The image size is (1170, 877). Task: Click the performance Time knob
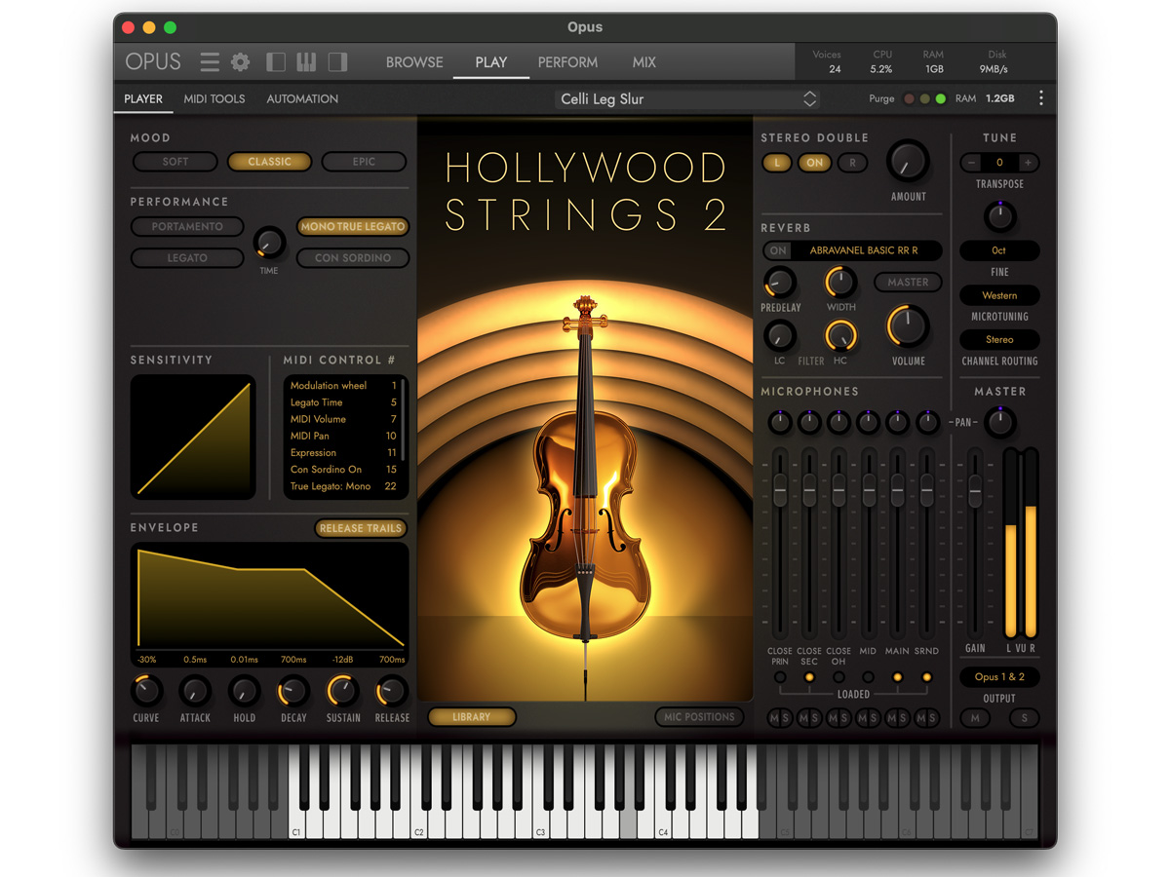coord(269,243)
